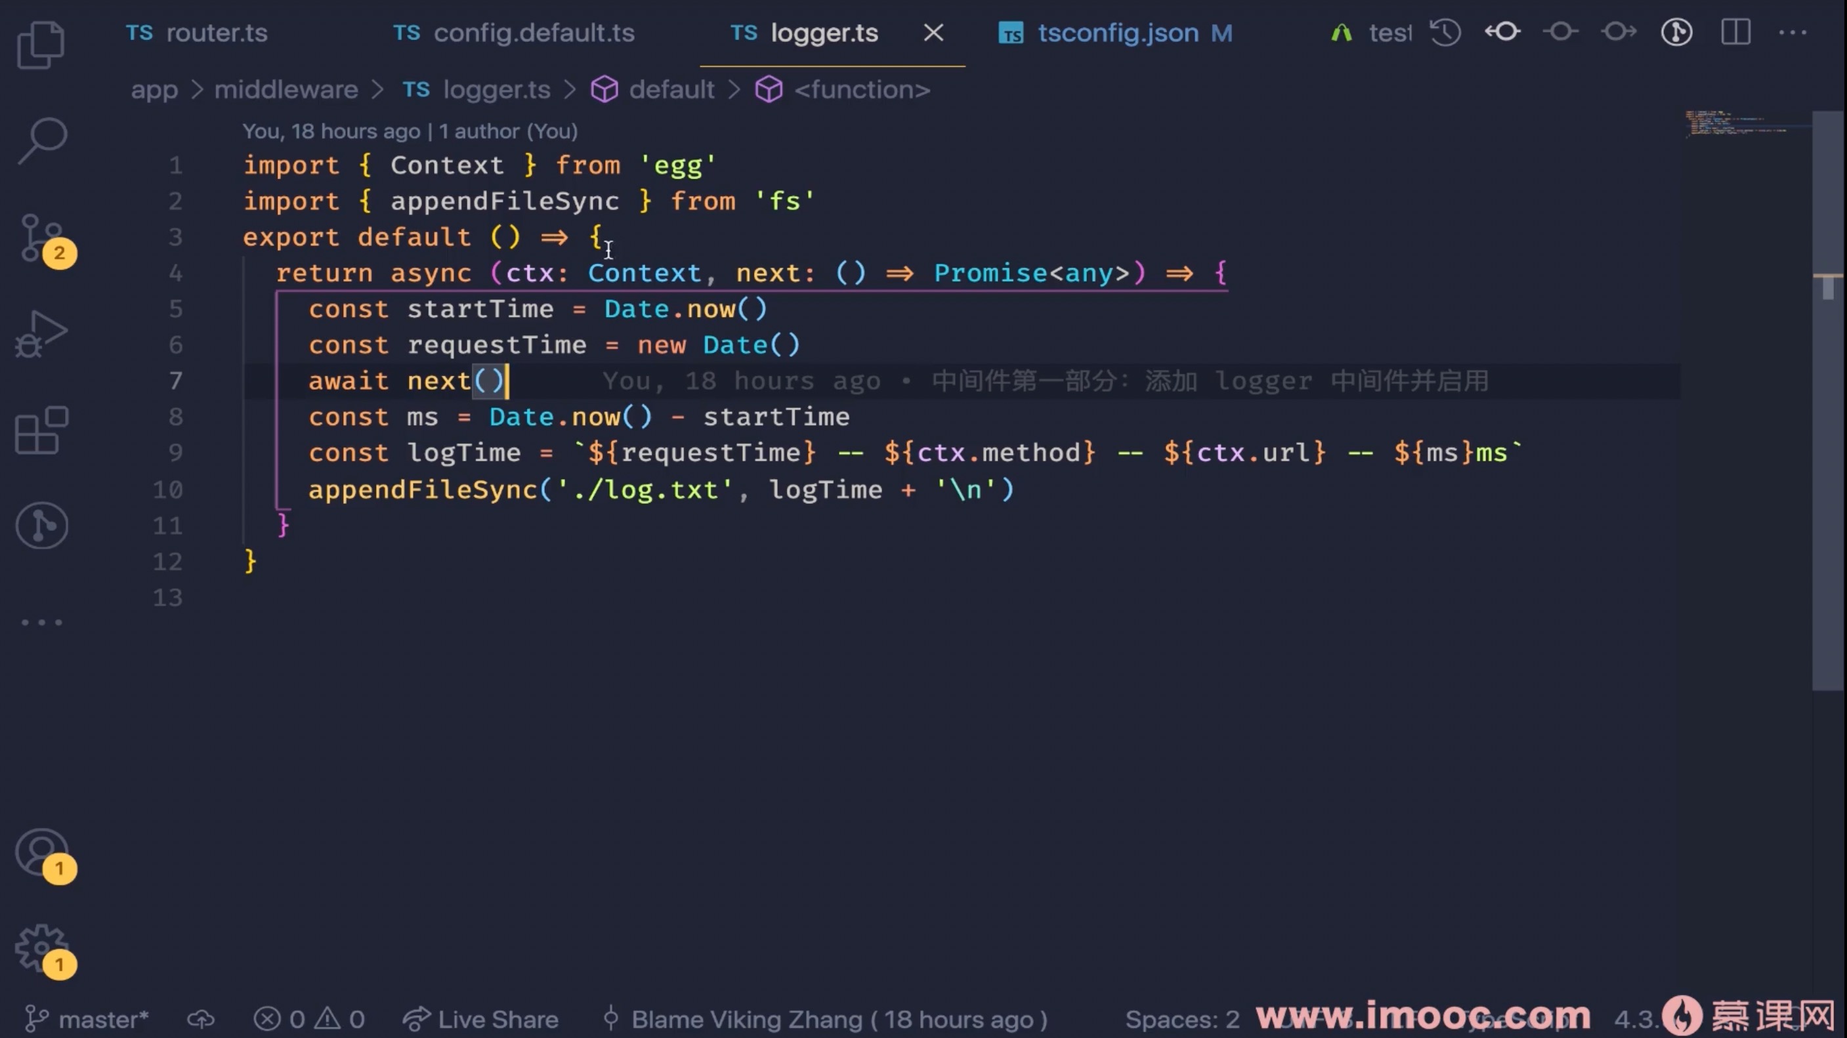Toggle GitLens file blame circle icon

[1677, 32]
